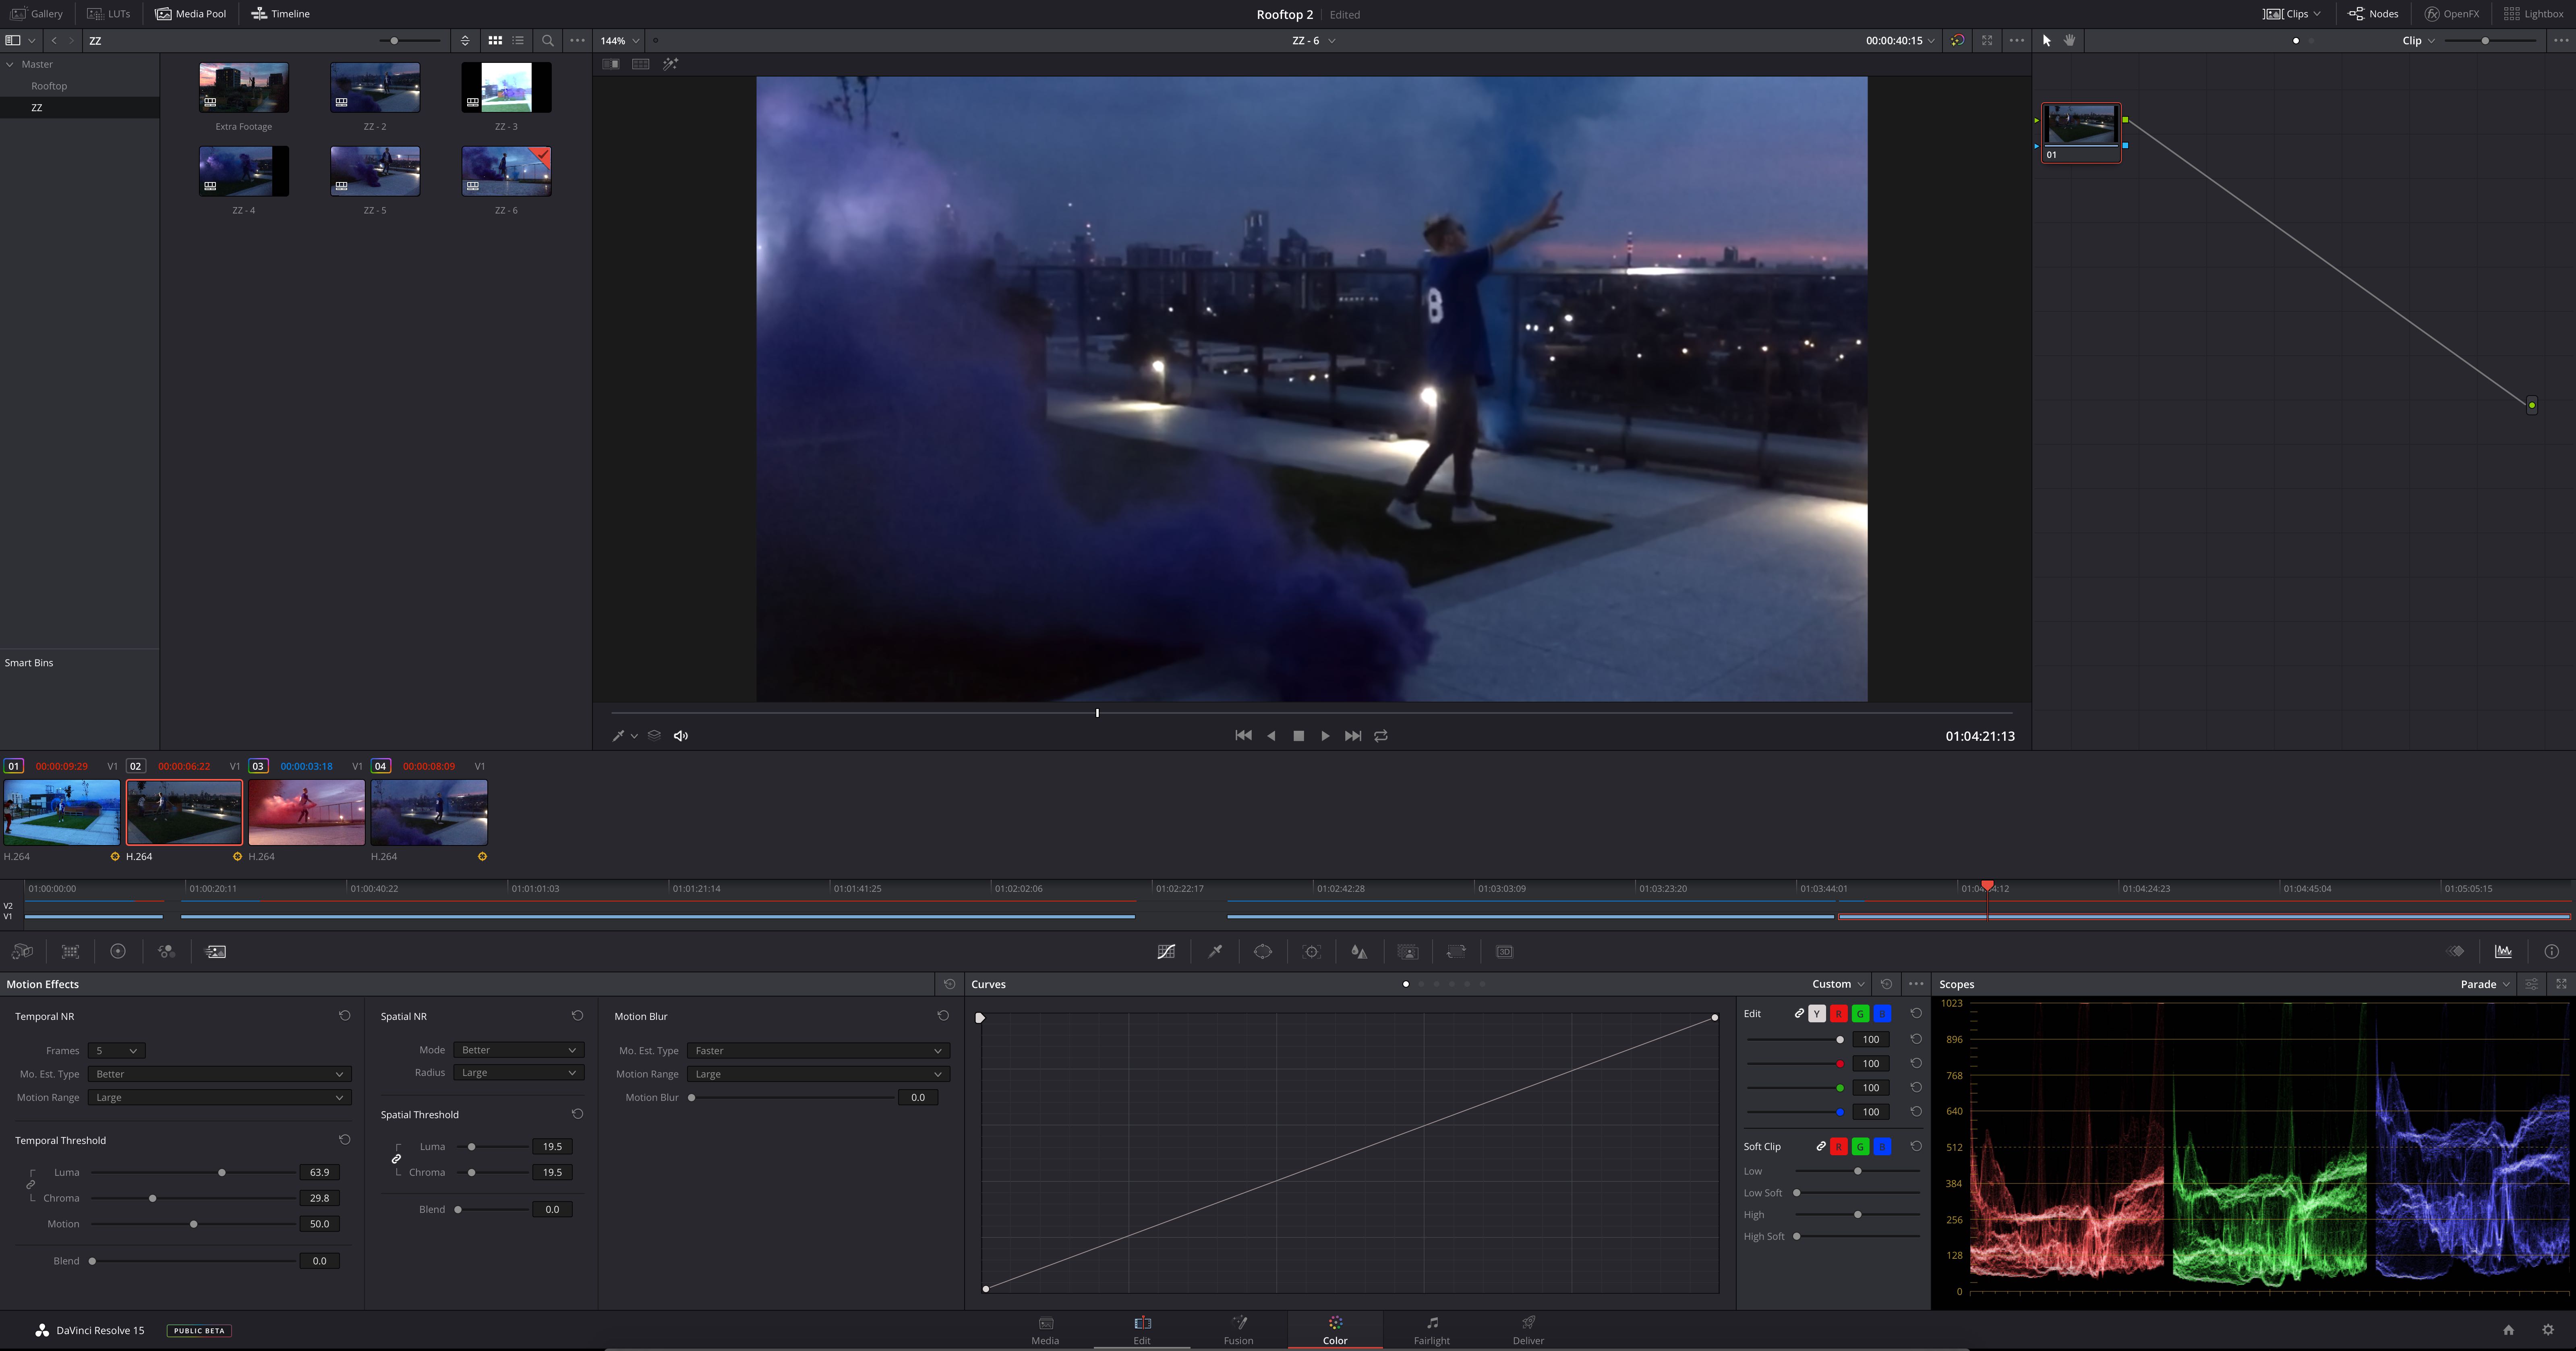Open the Key palette

[1408, 951]
